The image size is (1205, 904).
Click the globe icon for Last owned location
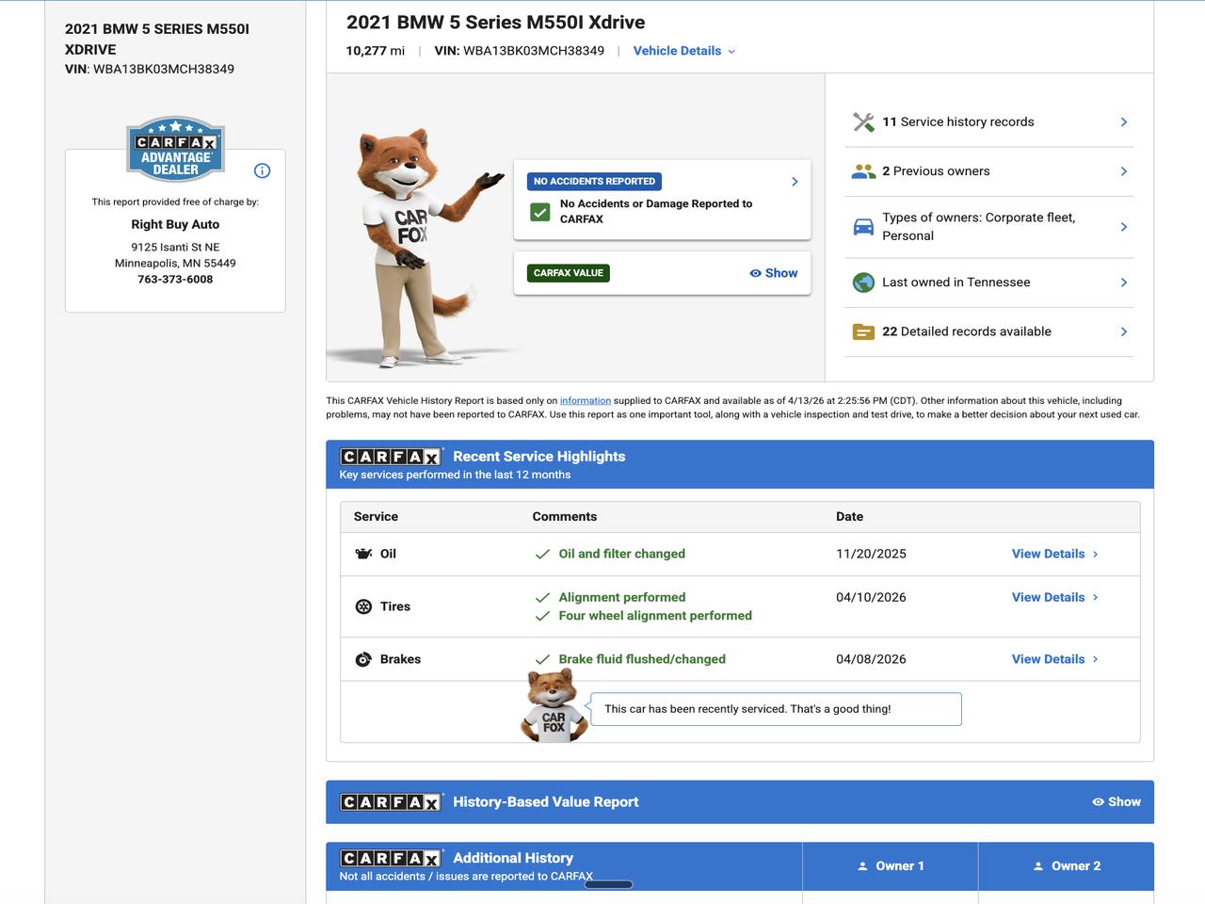(862, 282)
